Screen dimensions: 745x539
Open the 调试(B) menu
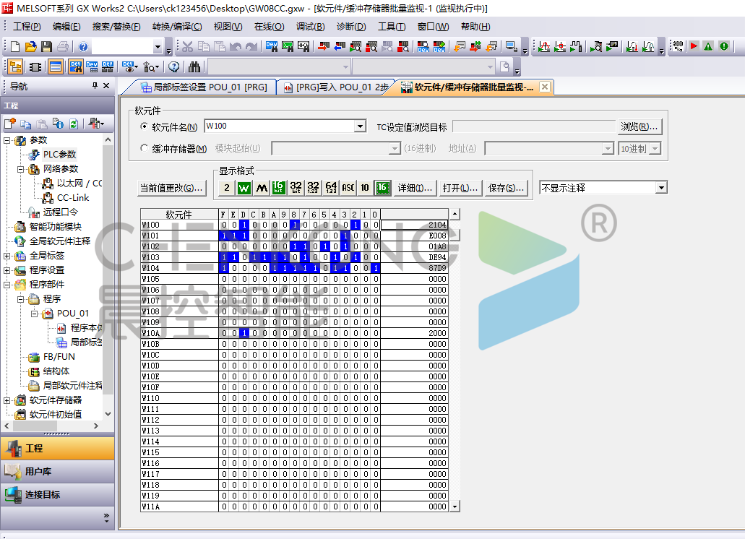[x=311, y=27]
